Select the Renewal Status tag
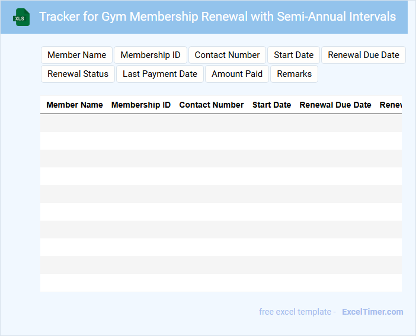Viewport: 416px width, 336px height. (78, 74)
